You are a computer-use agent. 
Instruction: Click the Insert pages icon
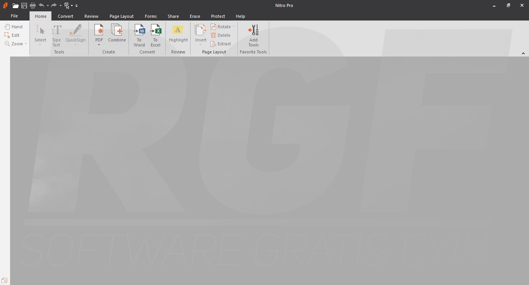(x=201, y=30)
